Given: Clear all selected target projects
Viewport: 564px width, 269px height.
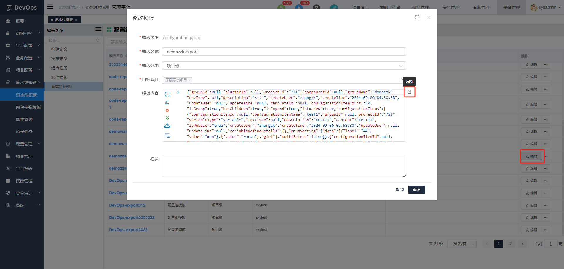Looking at the screenshot, I should tap(402, 79).
